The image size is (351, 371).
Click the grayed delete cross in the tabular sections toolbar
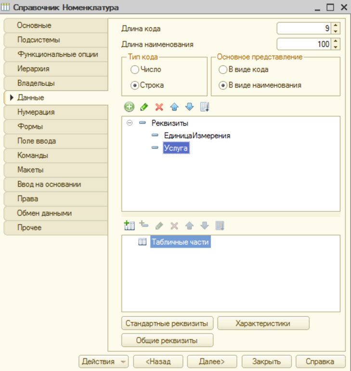[174, 226]
